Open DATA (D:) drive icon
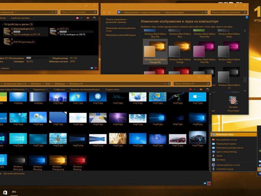The width and height of the screenshot is (261, 196). (54, 31)
